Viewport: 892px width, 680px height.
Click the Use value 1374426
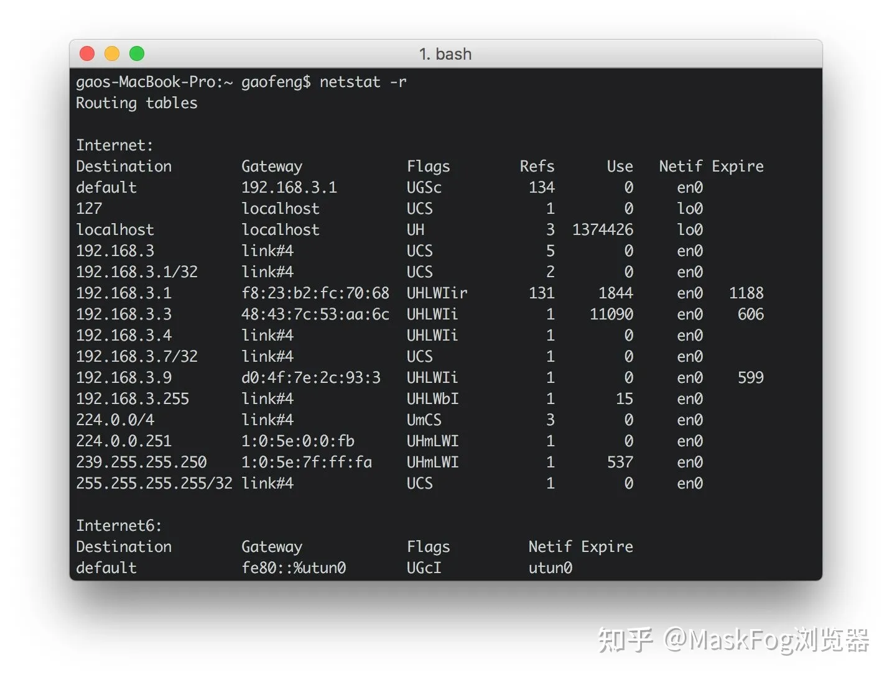[x=603, y=230]
